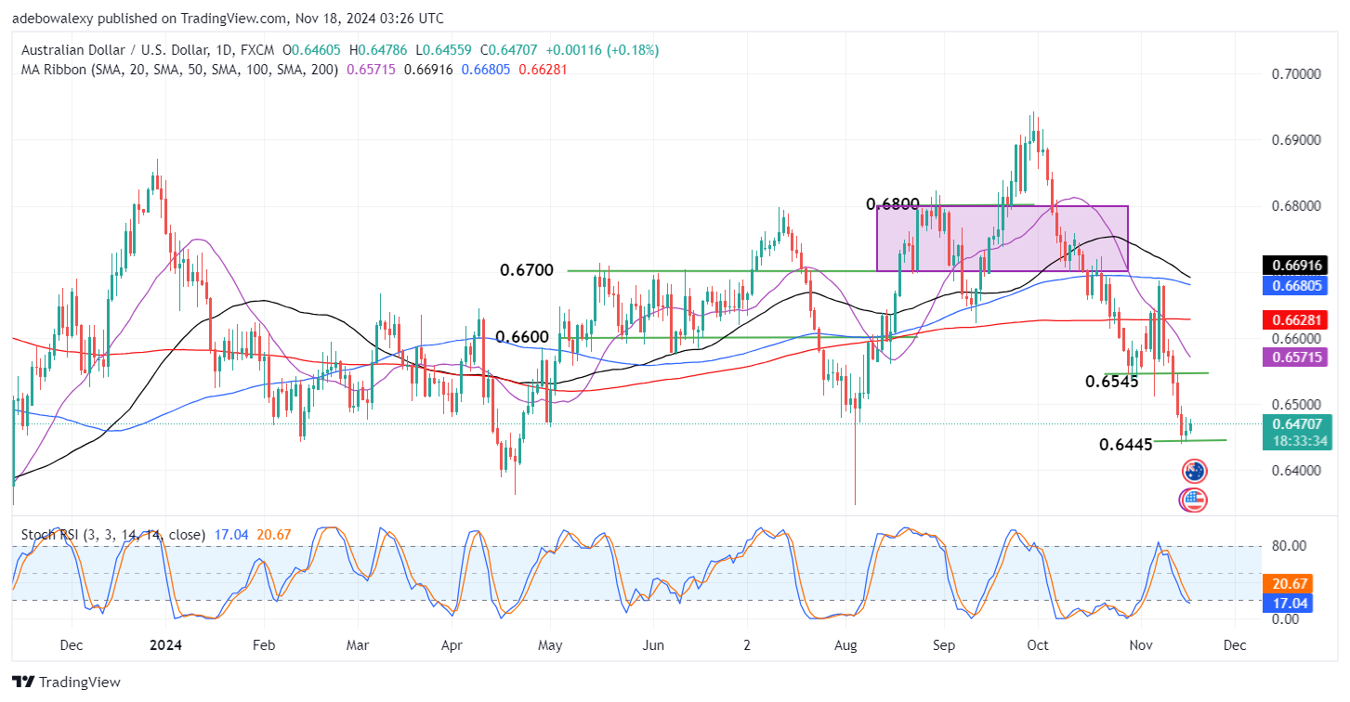Click the published-by header line
1350x702 pixels.
click(228, 19)
